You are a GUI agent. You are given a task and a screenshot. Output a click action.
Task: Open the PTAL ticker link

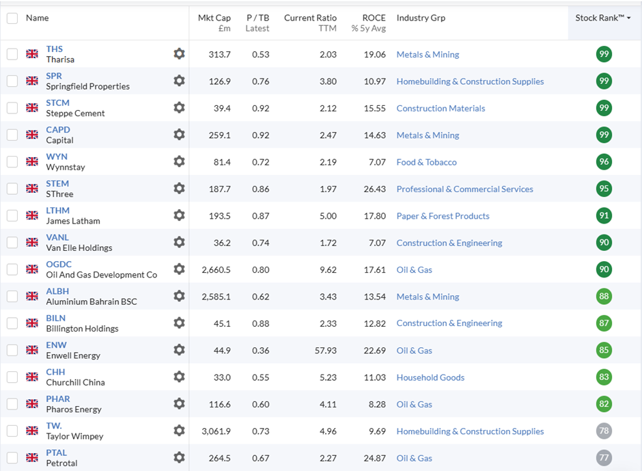[x=57, y=453]
